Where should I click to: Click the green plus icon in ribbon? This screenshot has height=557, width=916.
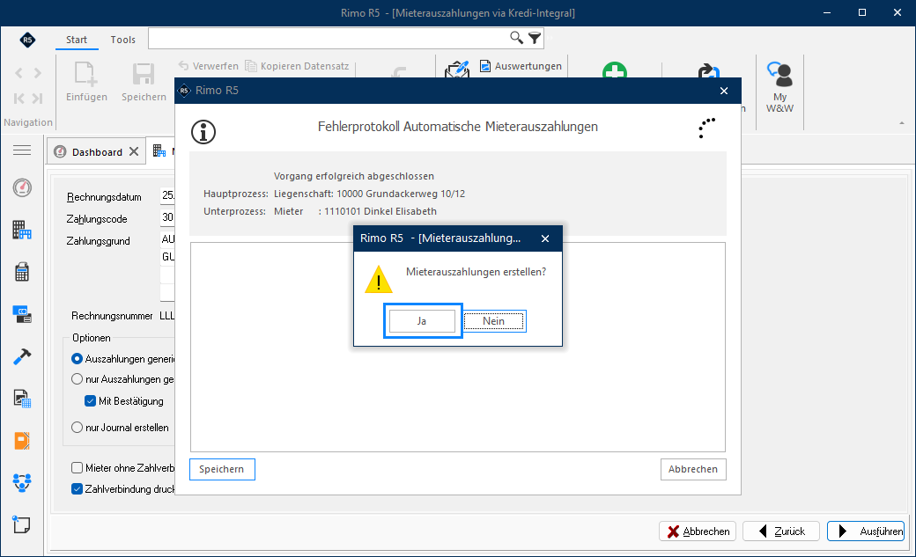[615, 70]
